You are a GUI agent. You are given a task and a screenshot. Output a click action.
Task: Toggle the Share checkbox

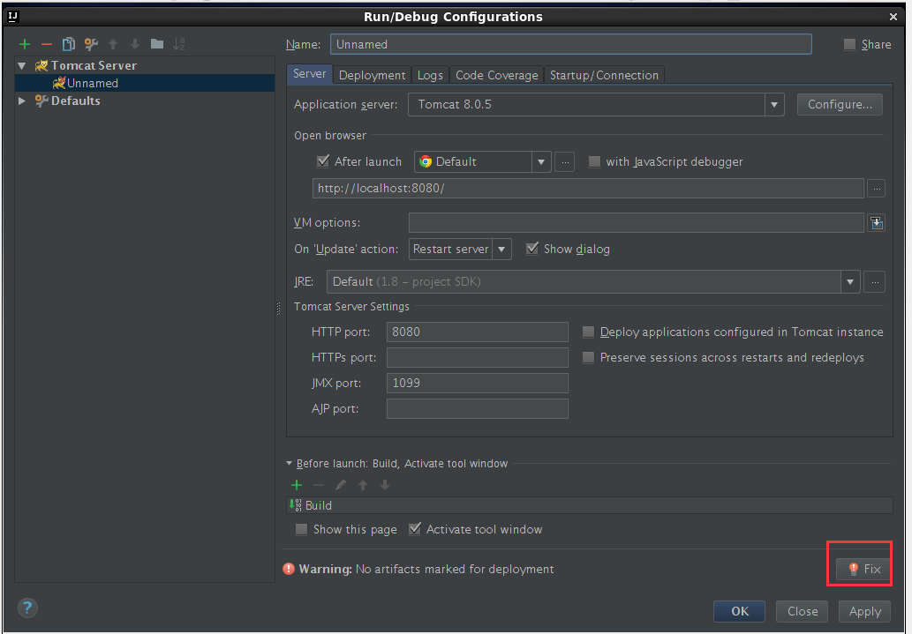pos(850,44)
